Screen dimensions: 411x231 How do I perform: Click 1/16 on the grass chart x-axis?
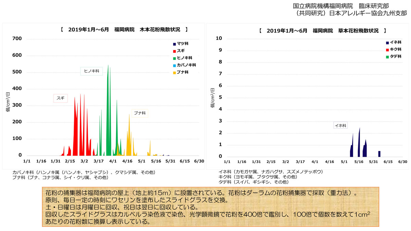tap(241, 162)
